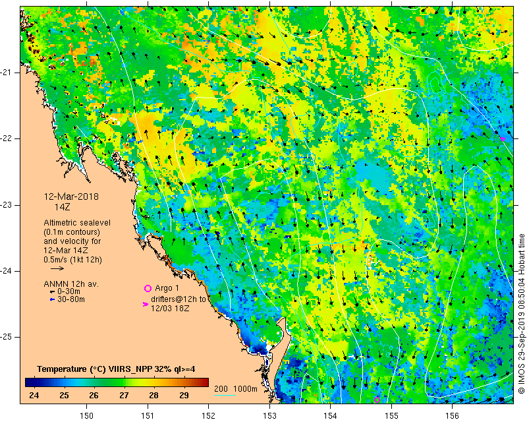Screen dimensions: 527x422
Task: Click the 'and velocity for' legend text
Action: click(72, 241)
